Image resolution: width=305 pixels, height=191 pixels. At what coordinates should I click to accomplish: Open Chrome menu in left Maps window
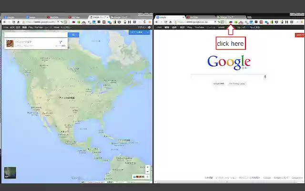point(150,22)
